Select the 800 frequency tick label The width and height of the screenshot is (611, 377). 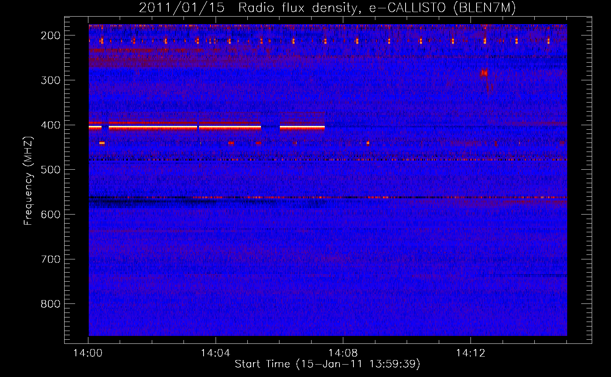(x=51, y=304)
